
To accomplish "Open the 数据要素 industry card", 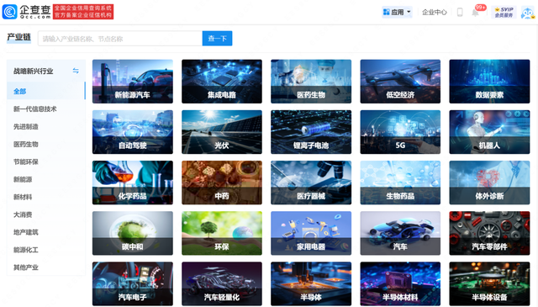I will [x=489, y=82].
